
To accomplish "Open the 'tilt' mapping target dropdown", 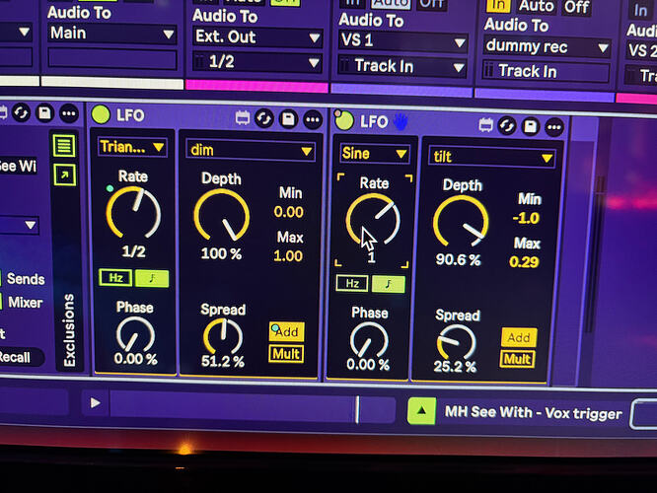I will point(492,157).
